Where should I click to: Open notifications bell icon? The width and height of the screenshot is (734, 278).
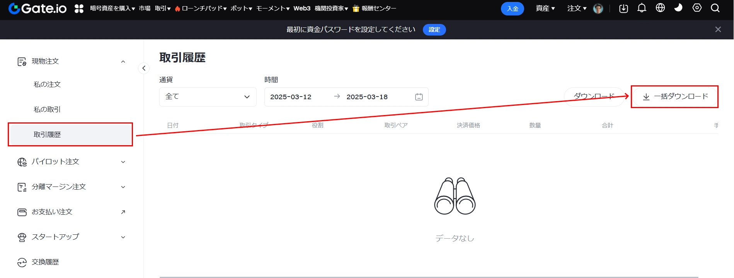tap(642, 8)
